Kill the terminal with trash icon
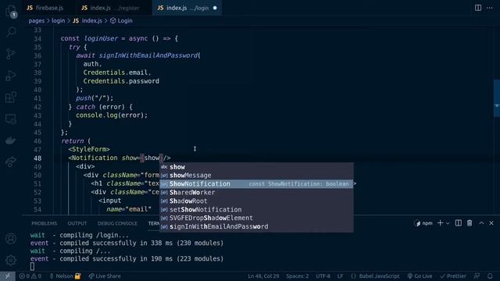This screenshot has height=281, width=500. coord(470,223)
